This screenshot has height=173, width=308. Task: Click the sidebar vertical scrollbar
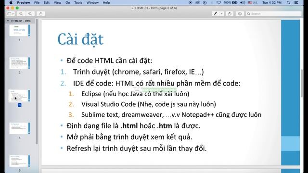point(37,81)
